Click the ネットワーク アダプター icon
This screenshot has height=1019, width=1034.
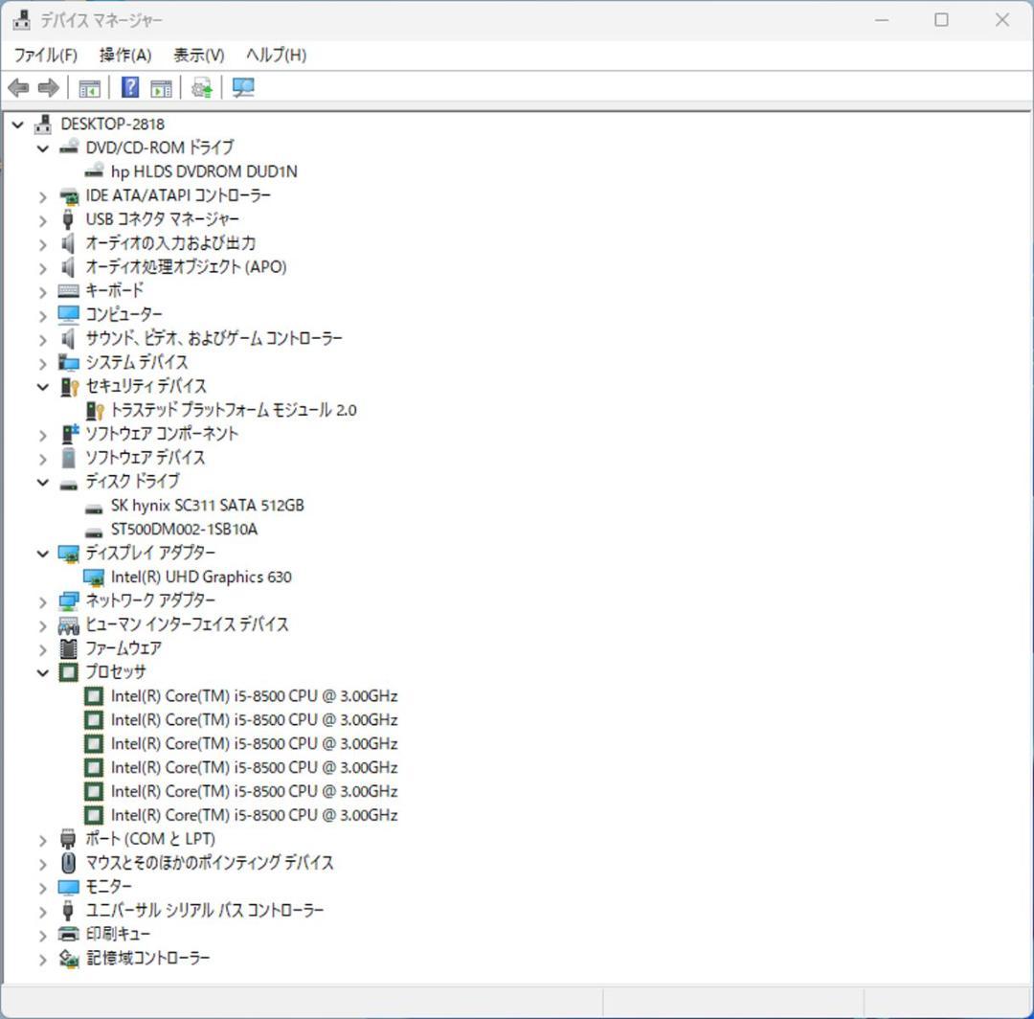(69, 600)
